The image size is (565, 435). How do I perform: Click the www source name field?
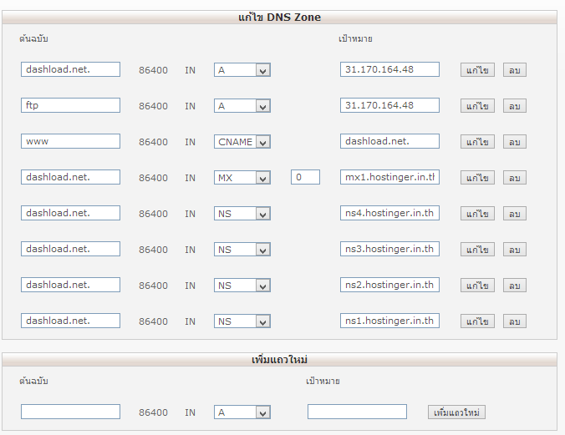click(x=70, y=141)
